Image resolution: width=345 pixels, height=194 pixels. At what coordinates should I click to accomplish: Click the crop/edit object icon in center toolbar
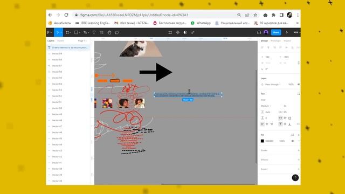point(170,32)
